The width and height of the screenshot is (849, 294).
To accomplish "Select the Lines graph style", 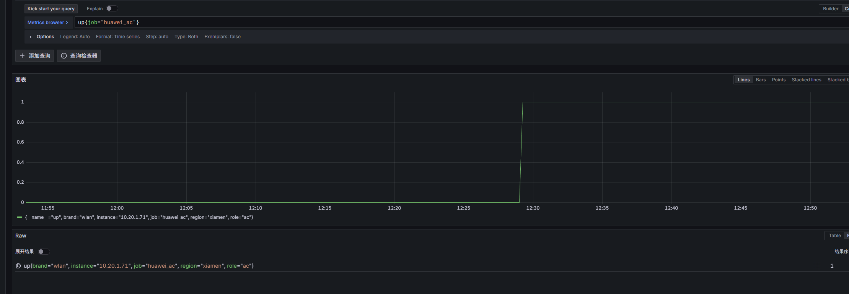I will pyautogui.click(x=743, y=80).
